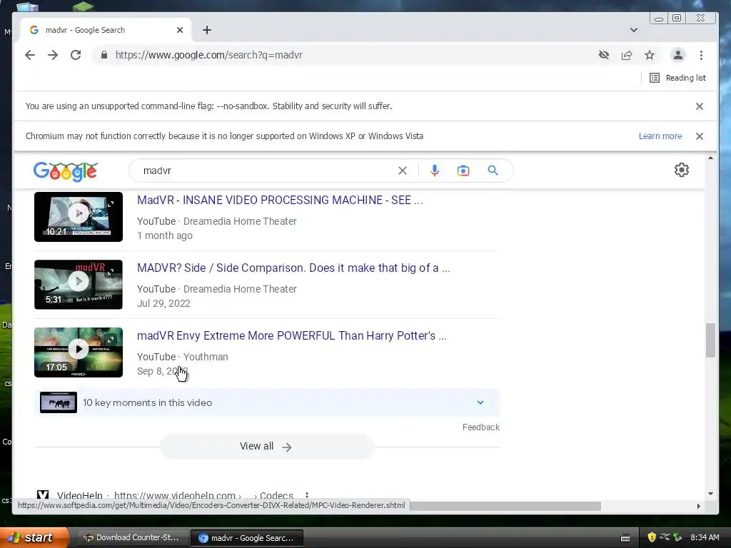This screenshot has height=548, width=731.
Task: Open the on-screen keyboard tray icon
Action: (625, 538)
